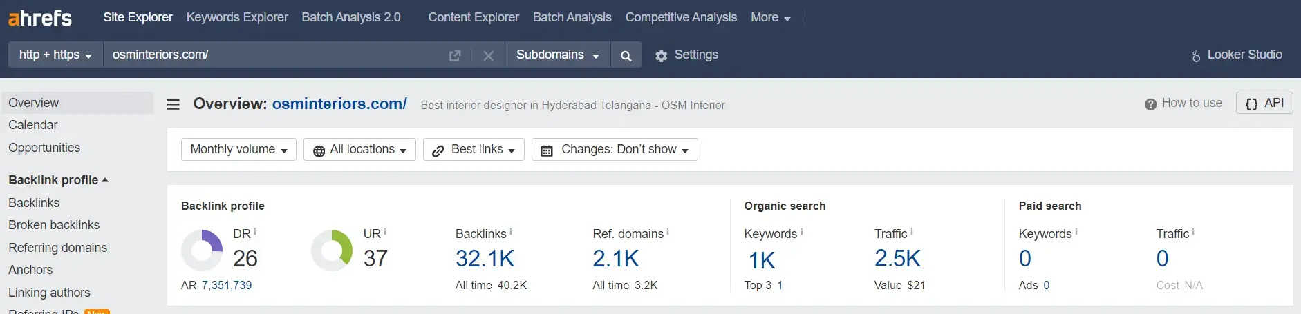1301x314 pixels.
Task: Open Linking authors report
Action: pos(49,293)
